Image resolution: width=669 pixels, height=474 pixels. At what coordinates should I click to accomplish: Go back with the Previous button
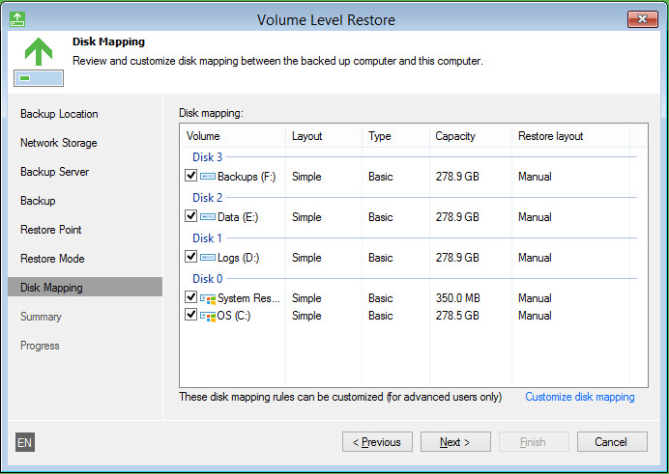377,442
